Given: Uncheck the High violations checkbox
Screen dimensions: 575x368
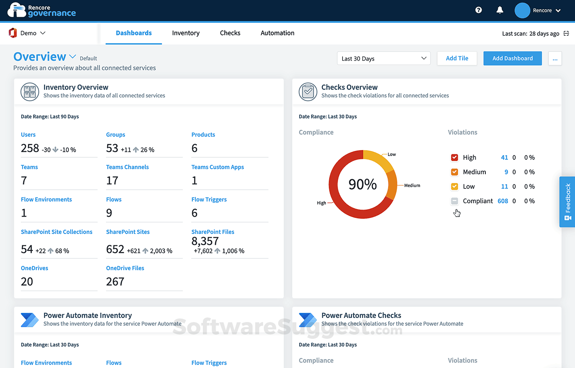Looking at the screenshot, I should pos(455,158).
